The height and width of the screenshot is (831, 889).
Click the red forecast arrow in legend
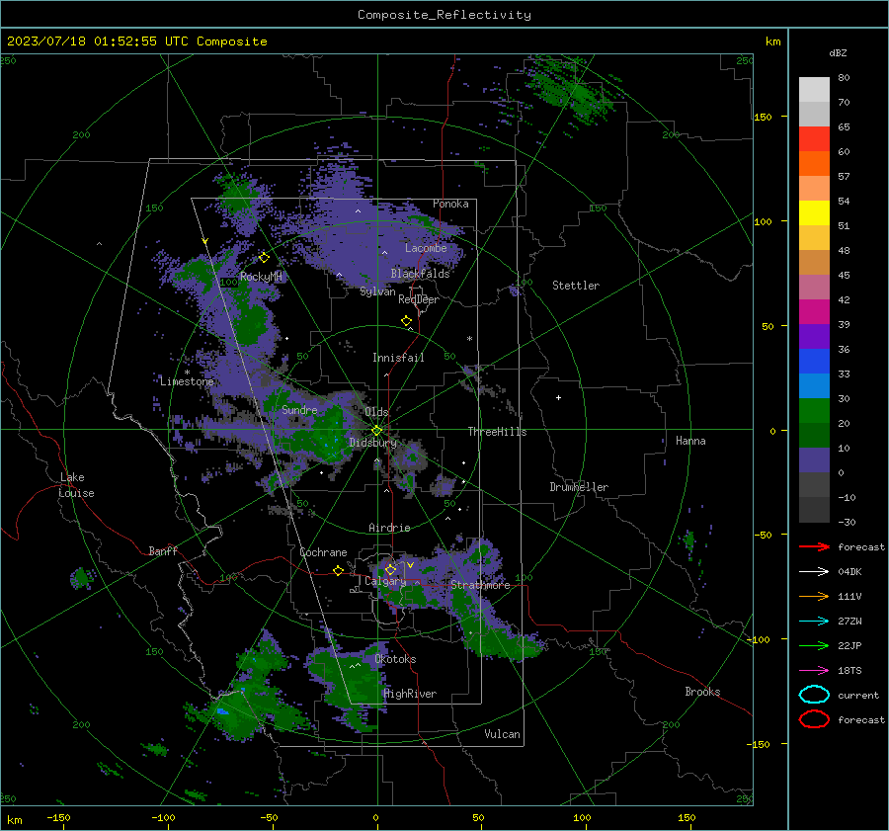coord(814,546)
